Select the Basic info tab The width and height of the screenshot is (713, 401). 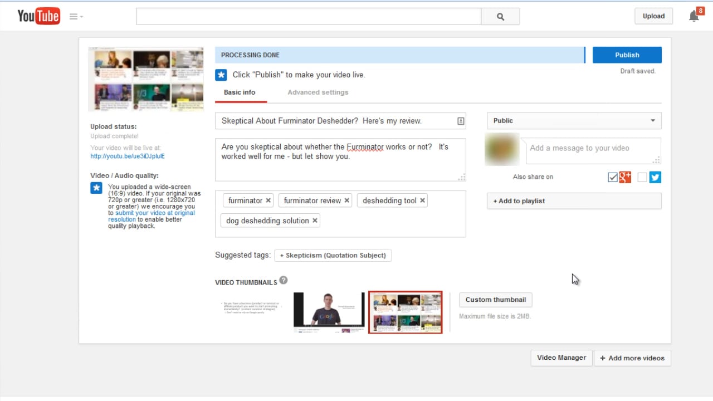pyautogui.click(x=240, y=92)
